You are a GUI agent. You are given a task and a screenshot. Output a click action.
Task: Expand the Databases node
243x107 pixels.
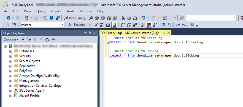(10, 51)
